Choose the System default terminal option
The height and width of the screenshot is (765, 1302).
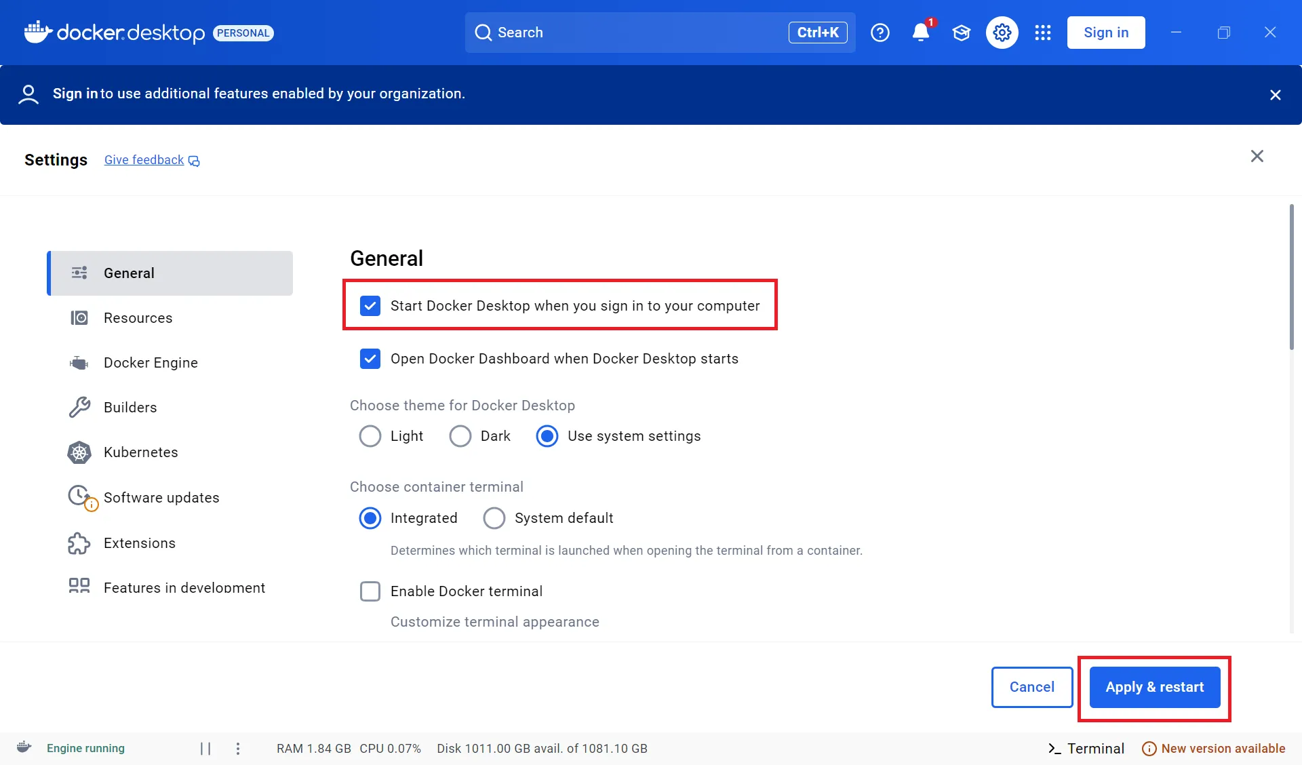494,518
